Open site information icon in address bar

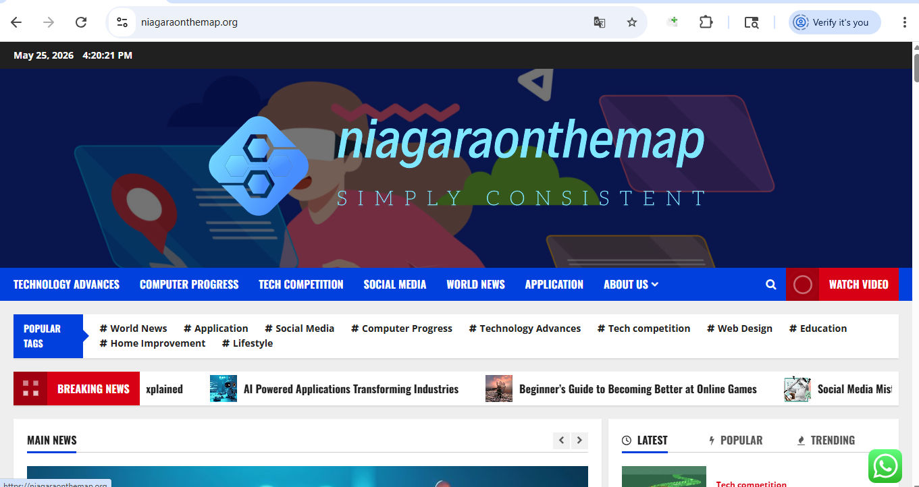pos(122,22)
